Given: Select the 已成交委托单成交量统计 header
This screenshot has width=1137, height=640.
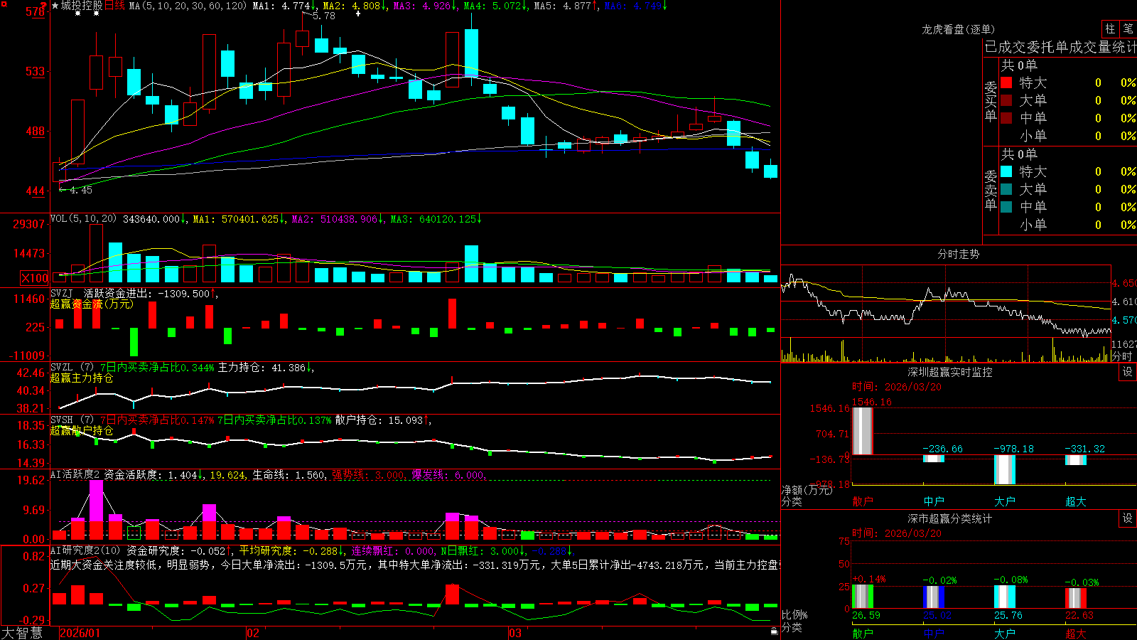Looking at the screenshot, I should pyautogui.click(x=1060, y=48).
